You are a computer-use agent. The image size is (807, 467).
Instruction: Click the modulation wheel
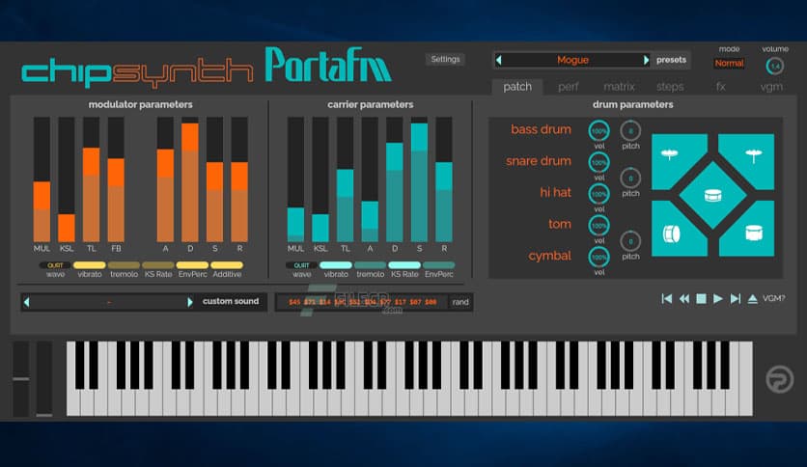click(44, 378)
